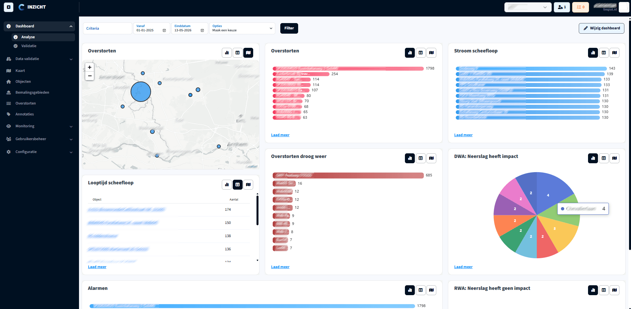Click the Overstorten bar with value 1798

click(348, 69)
